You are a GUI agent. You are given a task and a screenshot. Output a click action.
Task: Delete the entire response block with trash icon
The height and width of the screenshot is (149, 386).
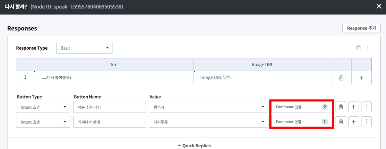pos(358,48)
